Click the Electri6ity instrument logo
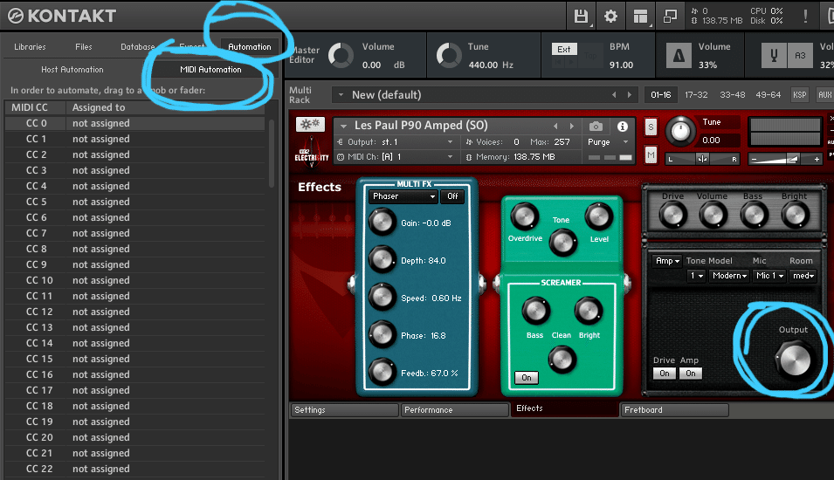This screenshot has height=480, width=834. (311, 153)
